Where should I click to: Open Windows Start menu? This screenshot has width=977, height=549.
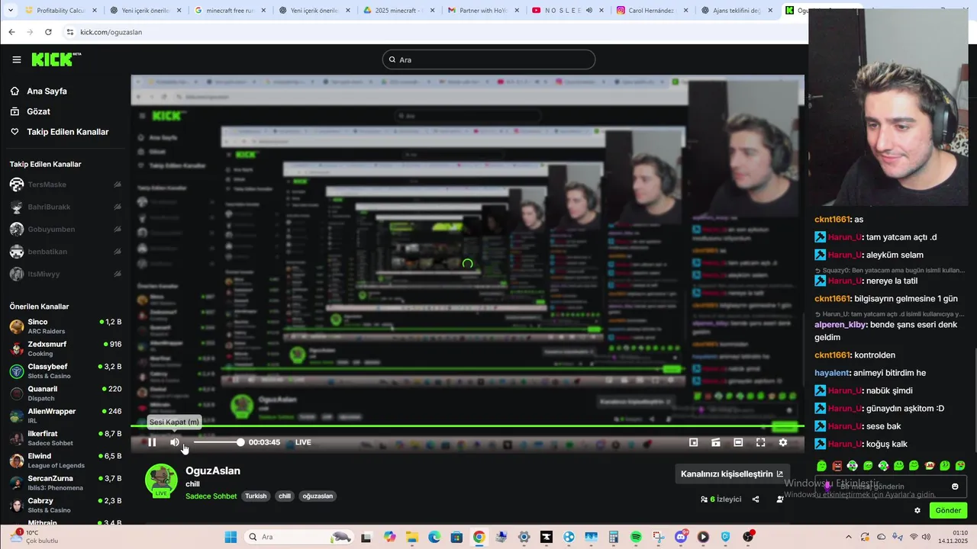(x=231, y=537)
